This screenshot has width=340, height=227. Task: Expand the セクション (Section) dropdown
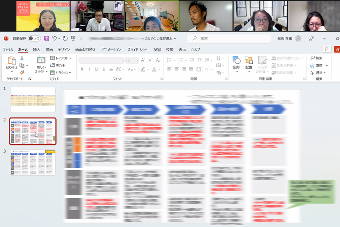[x=61, y=72]
